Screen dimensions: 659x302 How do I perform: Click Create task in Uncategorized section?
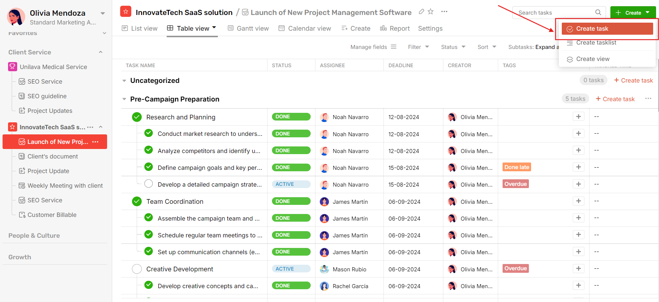coord(633,80)
